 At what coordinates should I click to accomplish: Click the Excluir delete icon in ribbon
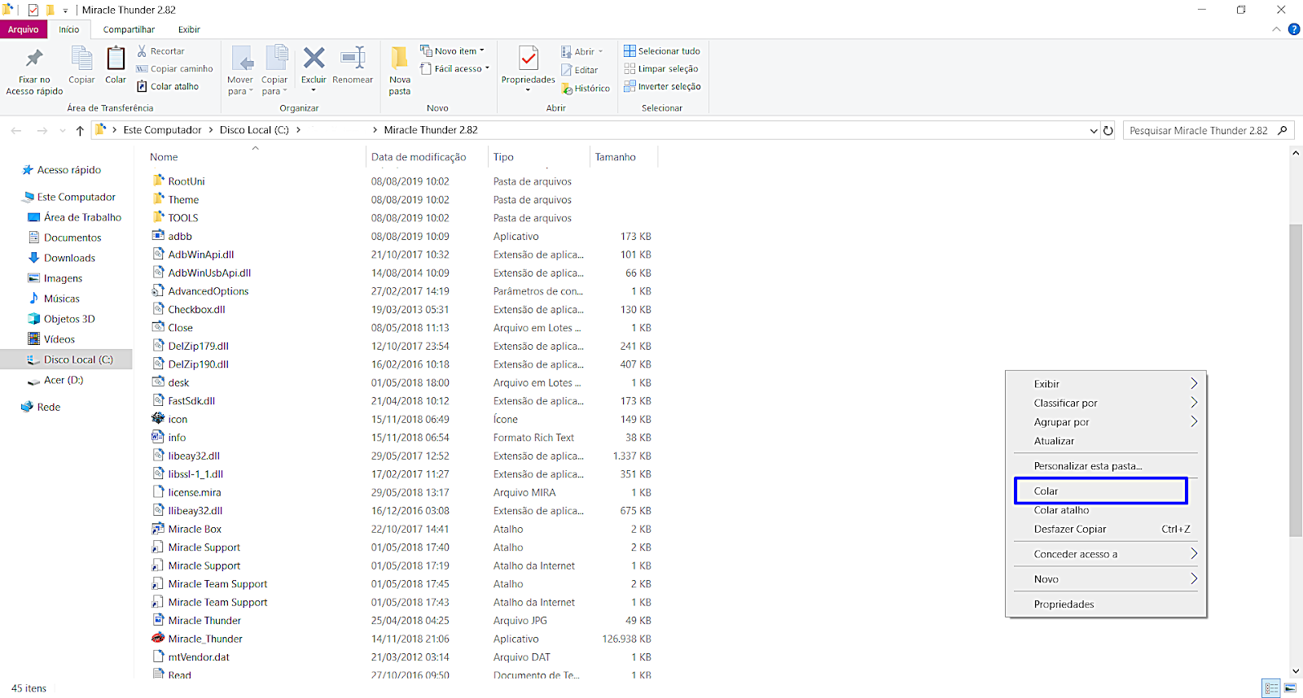click(314, 59)
